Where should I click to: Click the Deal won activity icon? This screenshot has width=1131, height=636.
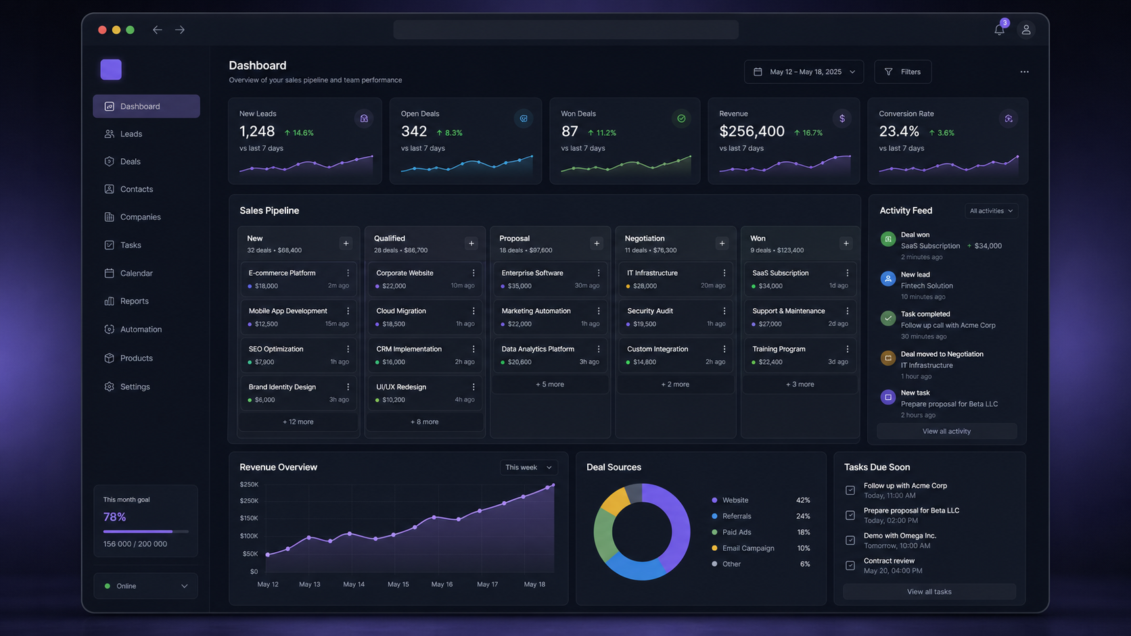[x=888, y=239]
